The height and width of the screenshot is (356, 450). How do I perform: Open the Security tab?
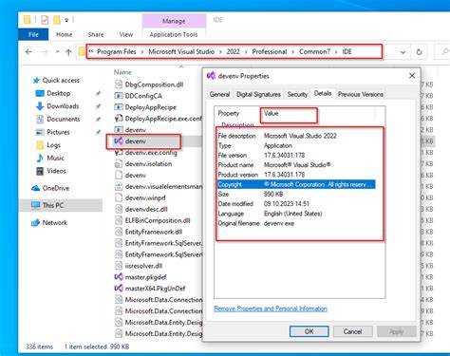pos(297,94)
